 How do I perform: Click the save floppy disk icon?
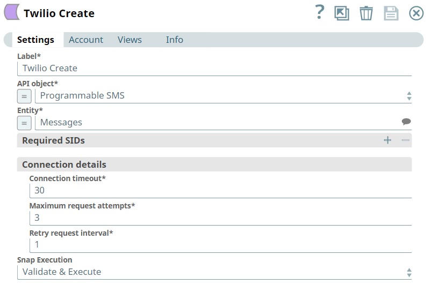(391, 13)
